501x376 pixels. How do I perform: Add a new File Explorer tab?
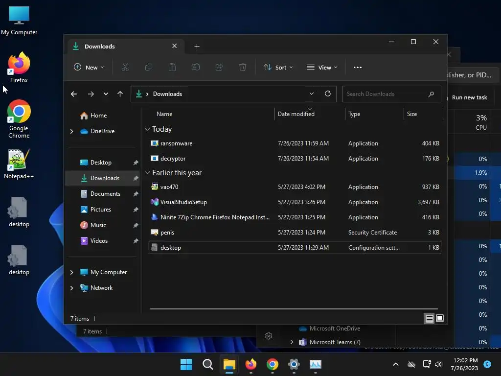pos(197,47)
